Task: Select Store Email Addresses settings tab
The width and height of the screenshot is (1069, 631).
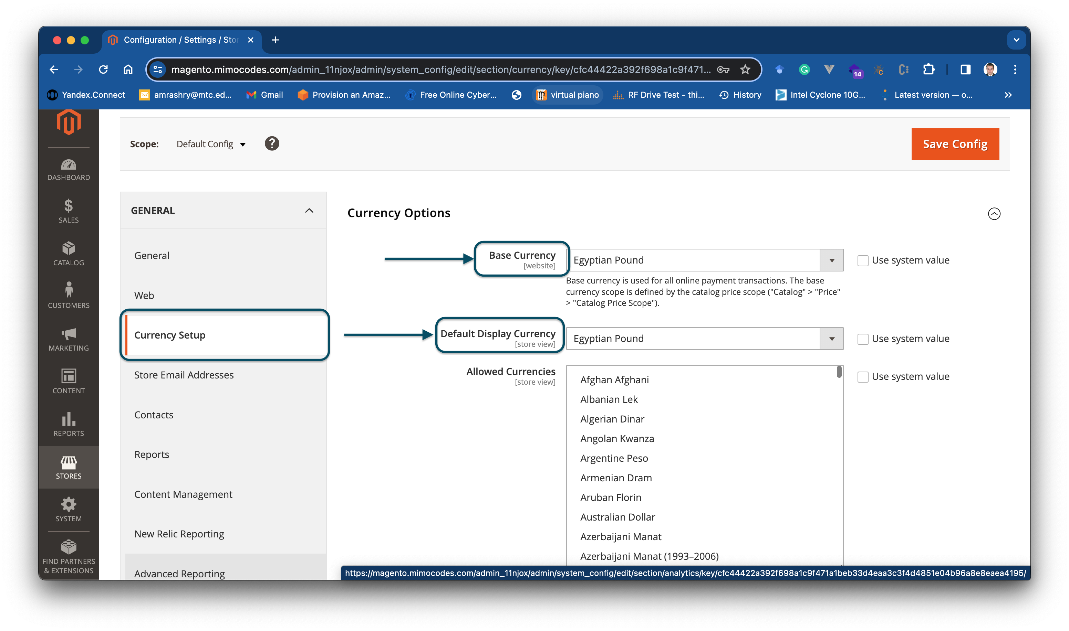Action: tap(184, 375)
